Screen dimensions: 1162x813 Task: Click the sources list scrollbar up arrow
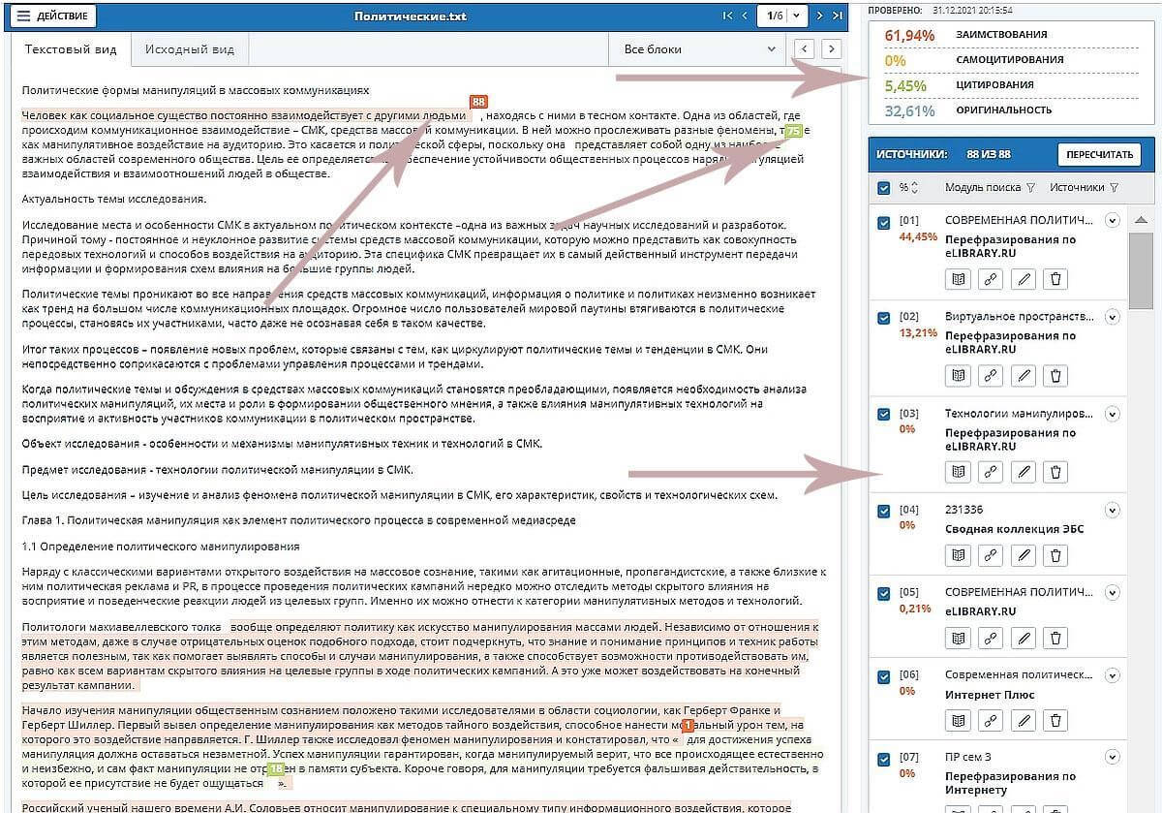point(1141,220)
